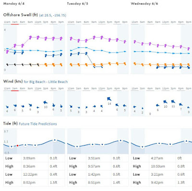The height and width of the screenshot is (191, 192).
Task: Click Monday's purple swell arrow at 12pm
Action: (38, 37)
